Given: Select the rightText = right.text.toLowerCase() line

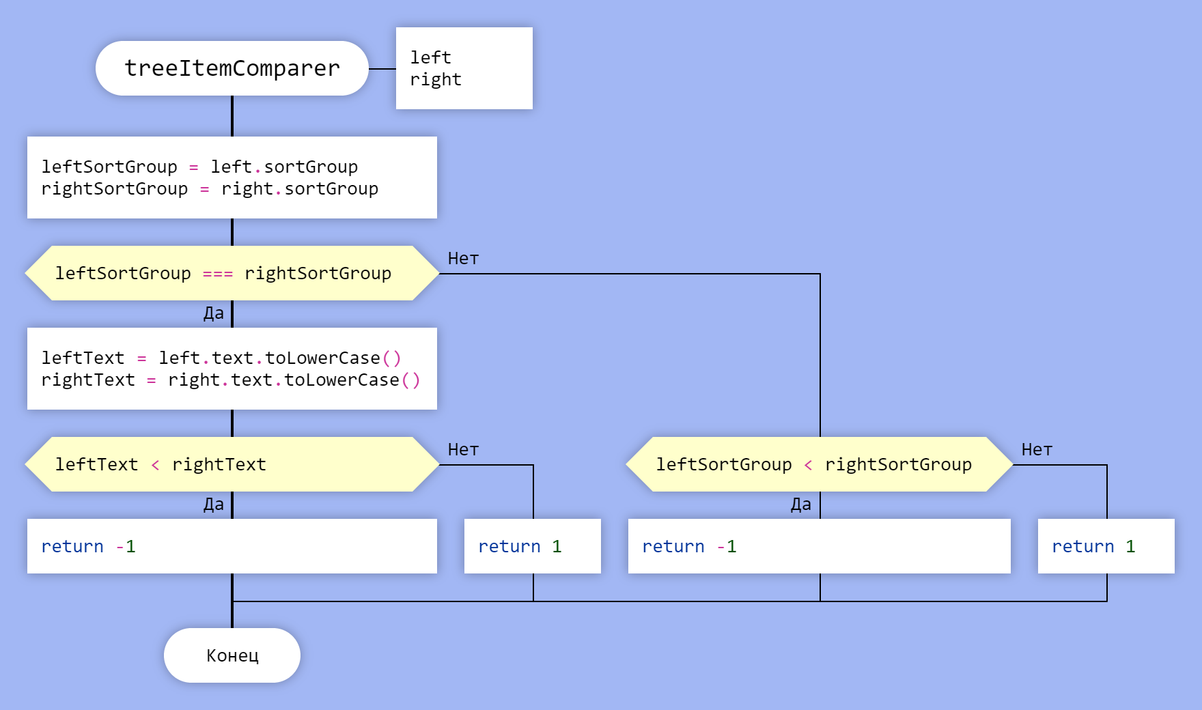Looking at the screenshot, I should coord(230,380).
